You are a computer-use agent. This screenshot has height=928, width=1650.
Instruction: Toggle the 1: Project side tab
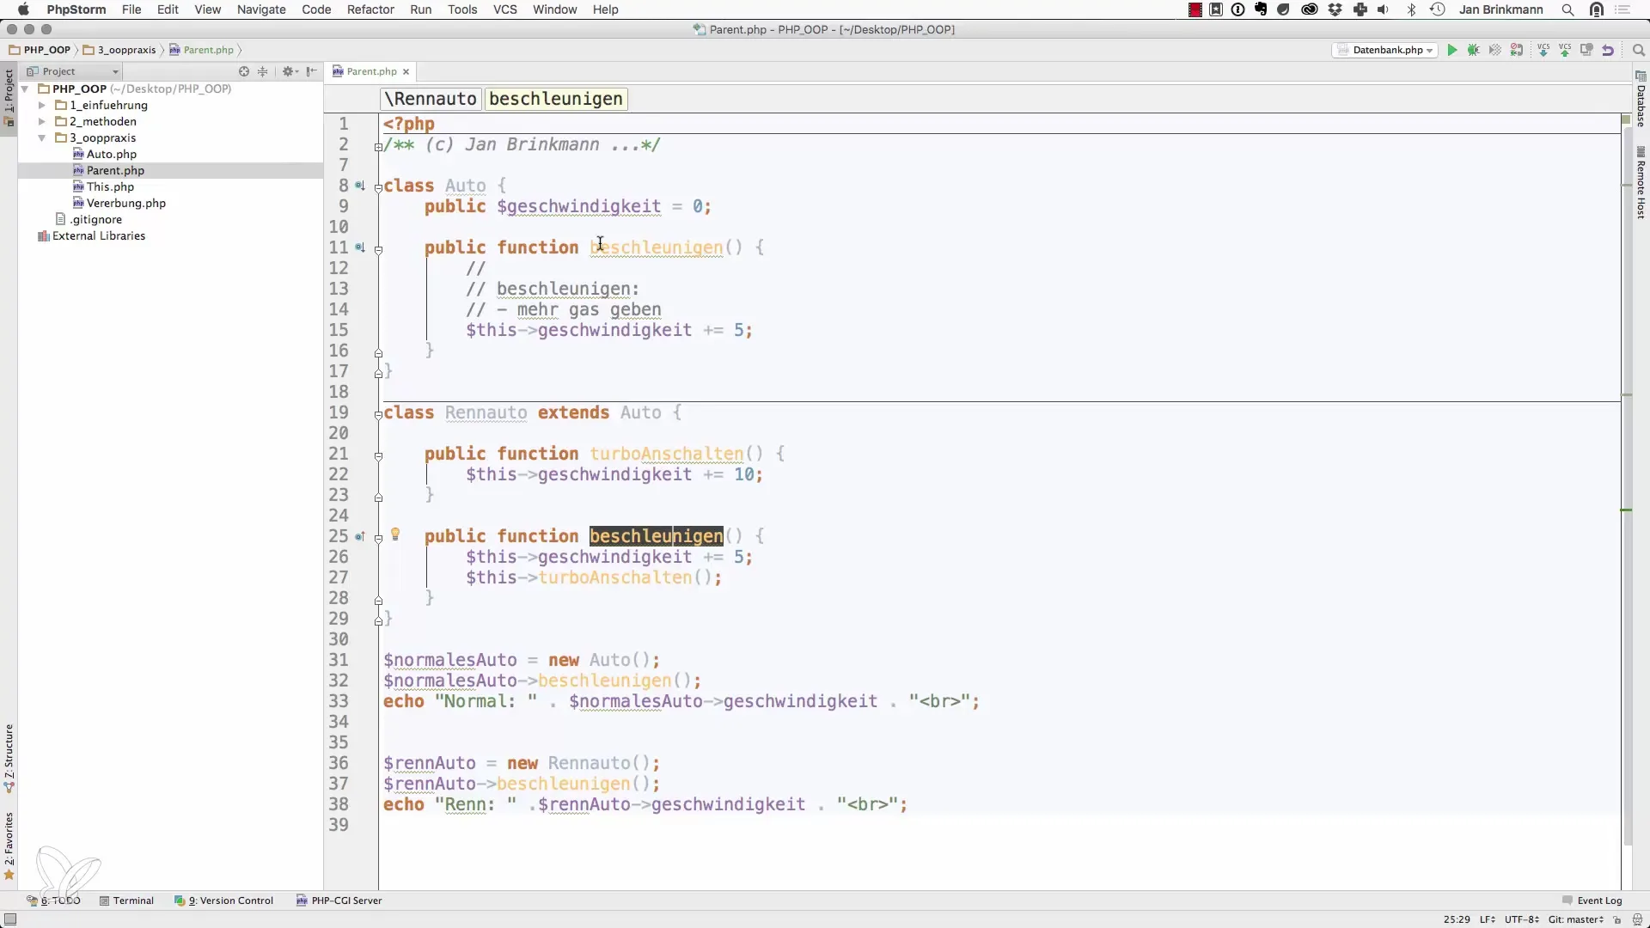(x=9, y=97)
